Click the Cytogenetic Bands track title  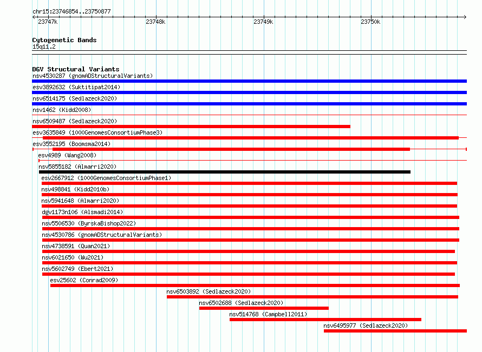tap(64, 40)
